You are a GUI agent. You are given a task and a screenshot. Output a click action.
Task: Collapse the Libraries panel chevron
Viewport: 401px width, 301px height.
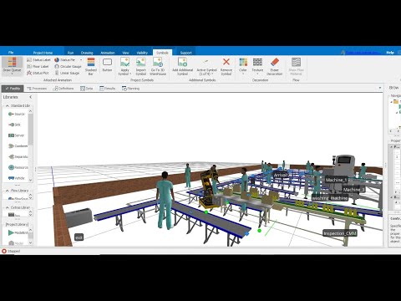point(31,97)
